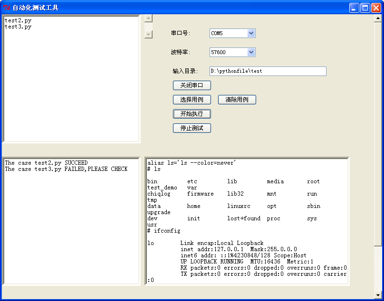Open the 串口号 COM5 dropdown
Screen dimensions: 384x301
pos(251,33)
